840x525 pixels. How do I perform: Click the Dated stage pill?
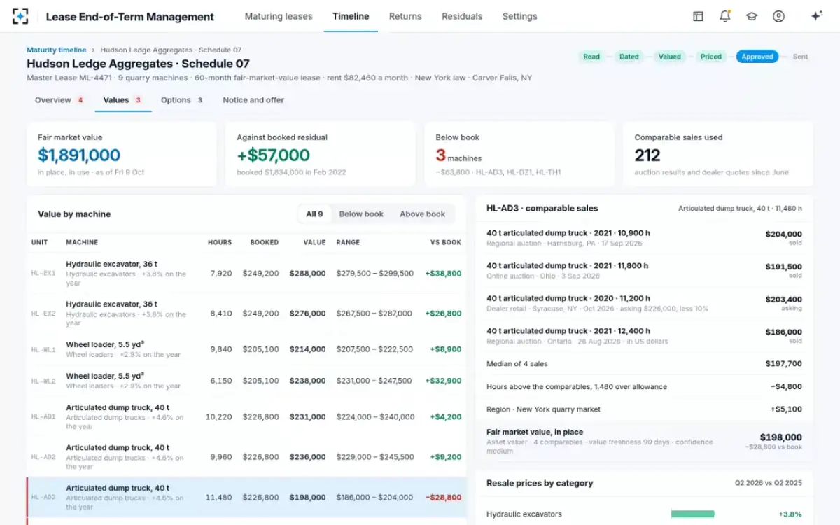pyautogui.click(x=629, y=57)
